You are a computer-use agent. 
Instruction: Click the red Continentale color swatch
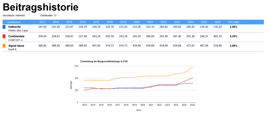point(4,36)
